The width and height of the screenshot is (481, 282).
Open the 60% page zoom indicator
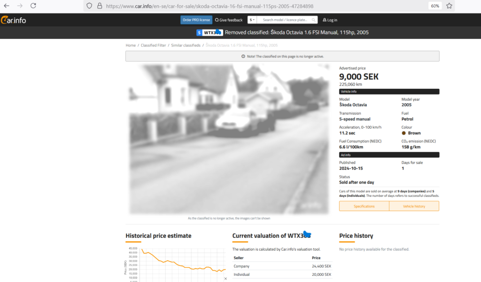(435, 6)
